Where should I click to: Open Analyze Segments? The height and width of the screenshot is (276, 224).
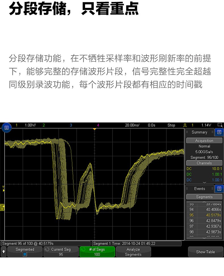coord(133,252)
